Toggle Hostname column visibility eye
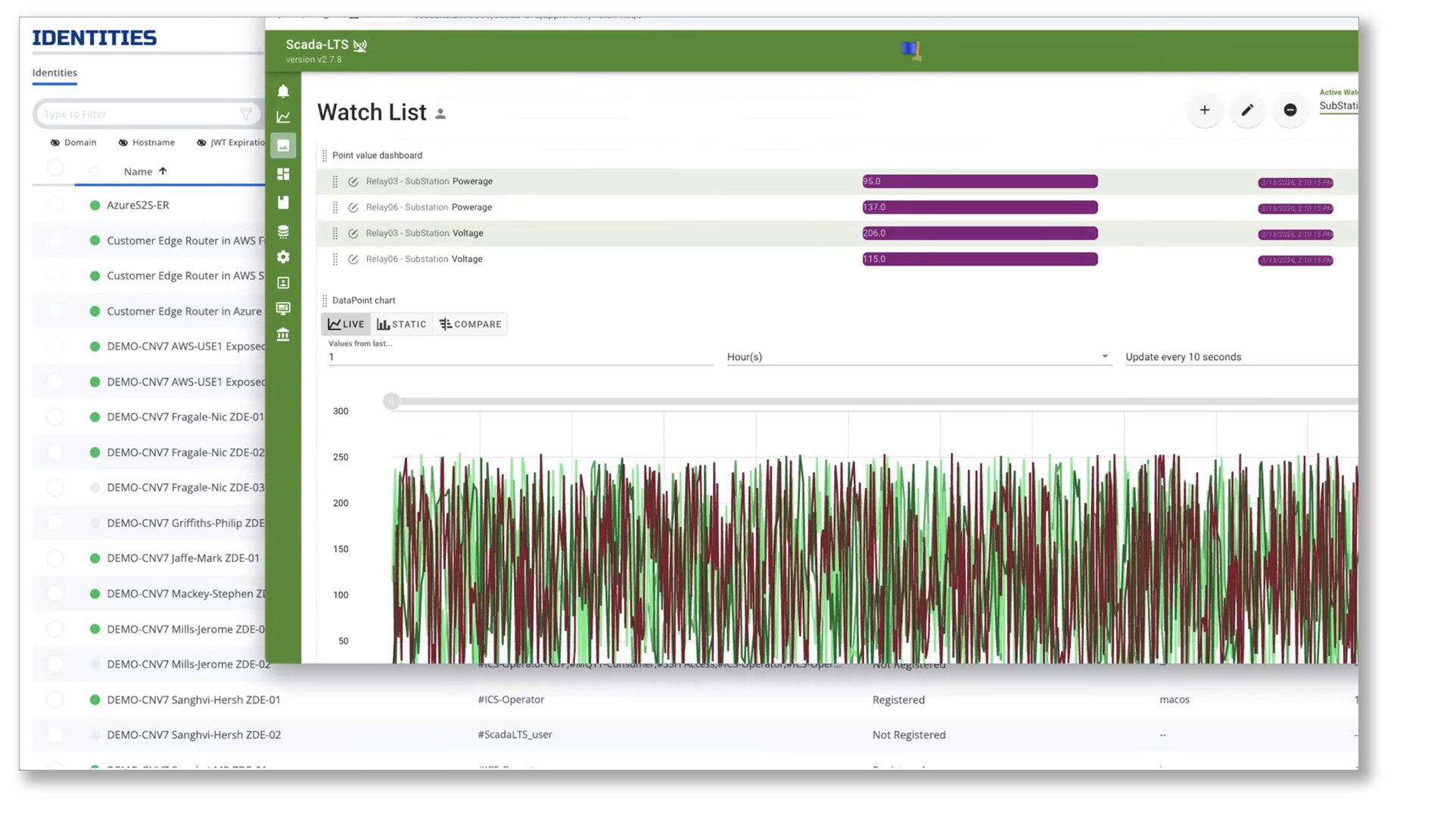The image size is (1453, 817). click(x=123, y=143)
